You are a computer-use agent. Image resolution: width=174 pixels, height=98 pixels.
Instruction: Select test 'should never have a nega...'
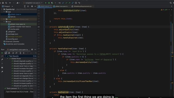point(23,66)
